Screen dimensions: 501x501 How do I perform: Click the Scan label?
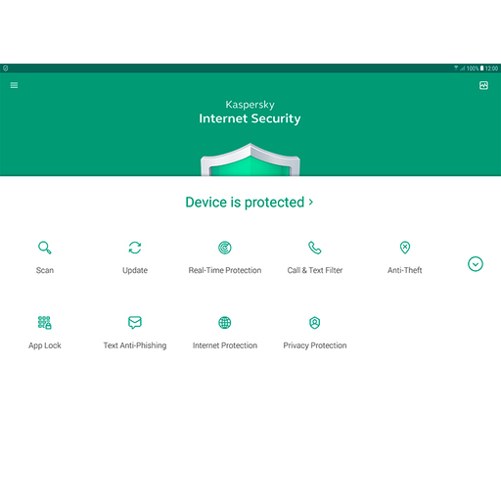click(45, 270)
